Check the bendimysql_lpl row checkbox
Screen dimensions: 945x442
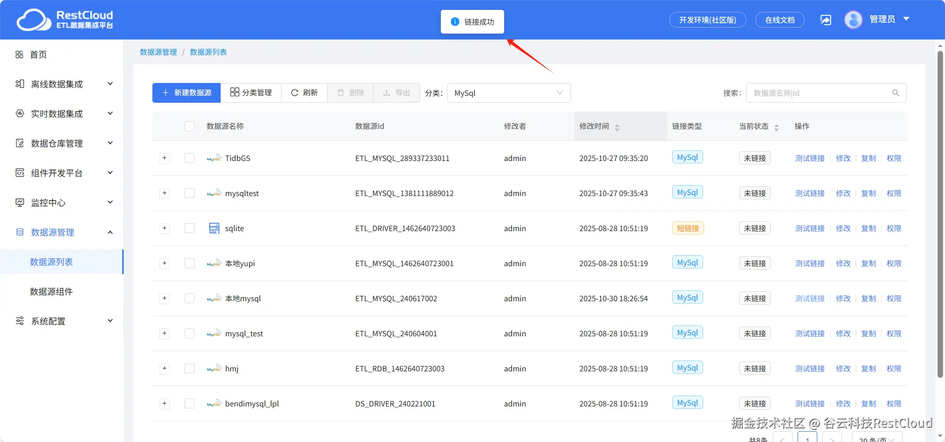tap(189, 403)
